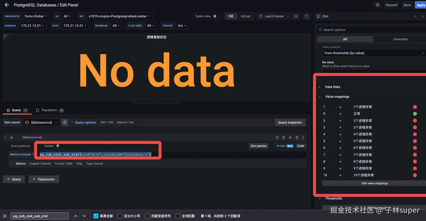Open dashboard settings gear icon
This screenshot has height=221, width=426.
[377, 5]
